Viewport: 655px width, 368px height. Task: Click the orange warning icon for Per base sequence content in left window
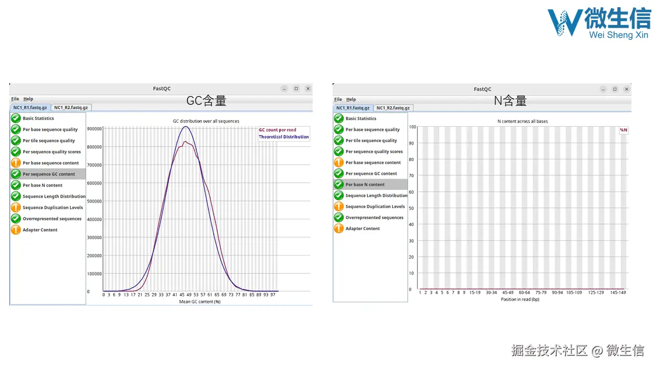(16, 163)
